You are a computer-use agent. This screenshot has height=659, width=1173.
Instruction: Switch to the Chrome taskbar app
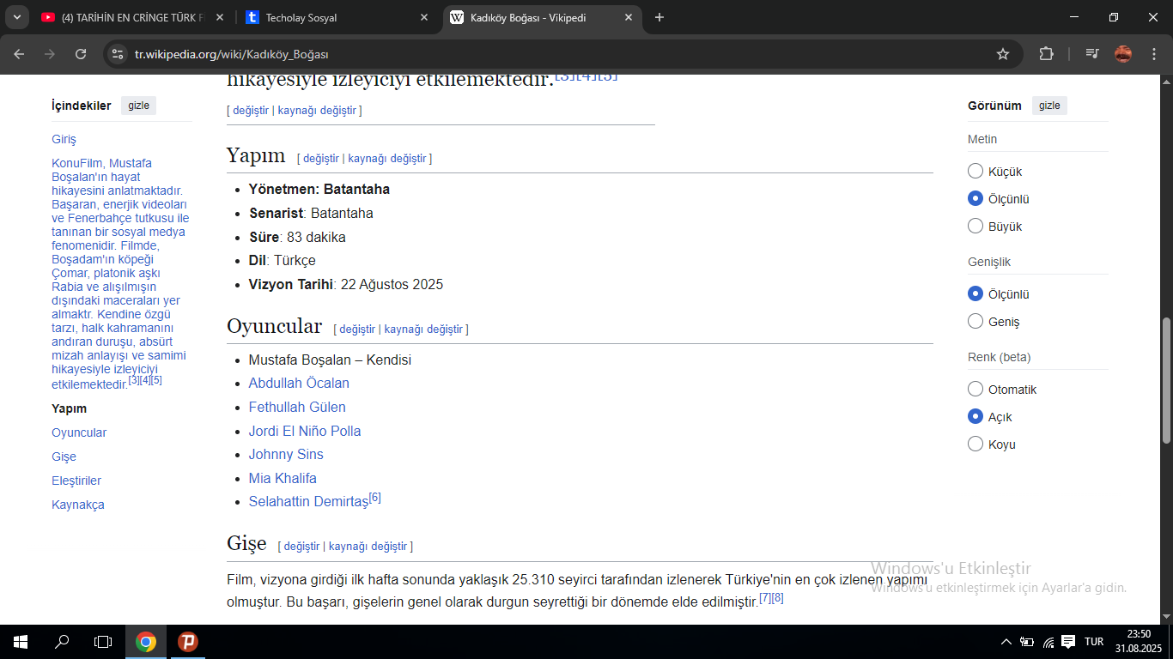click(x=146, y=642)
